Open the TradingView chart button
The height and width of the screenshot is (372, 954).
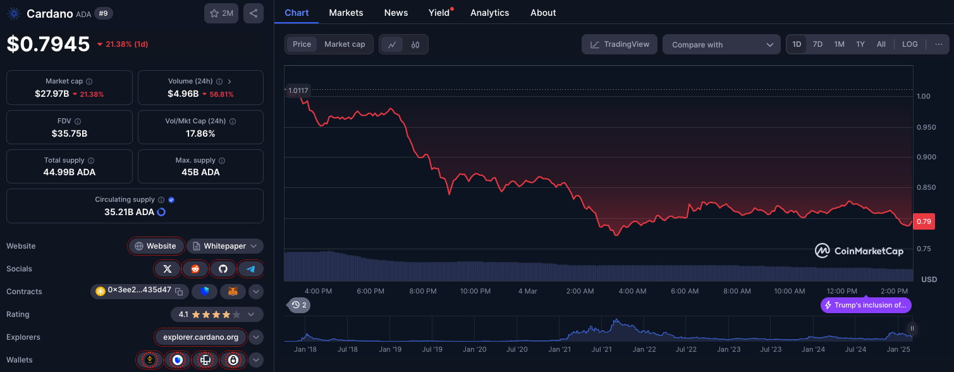click(620, 44)
